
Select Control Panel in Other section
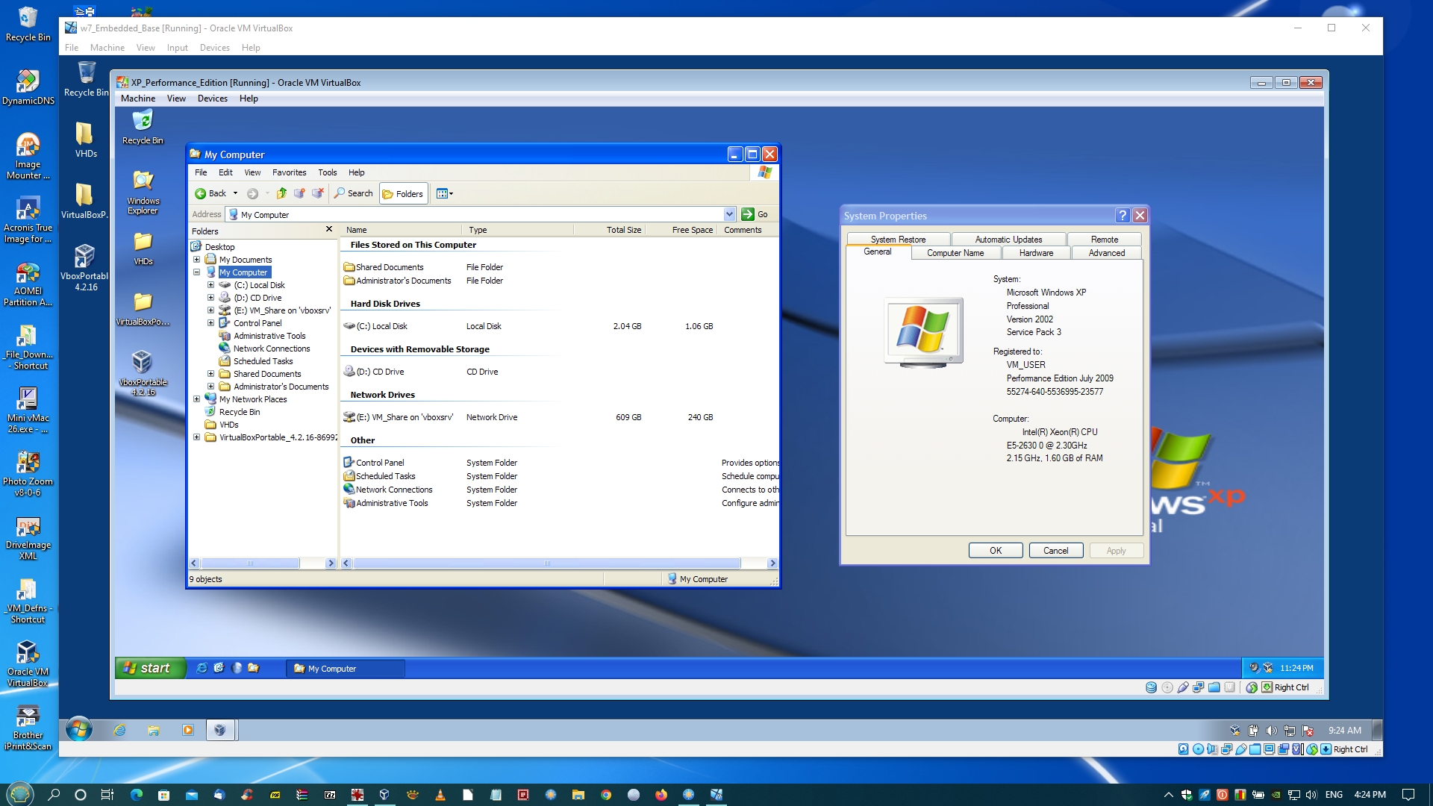click(374, 463)
